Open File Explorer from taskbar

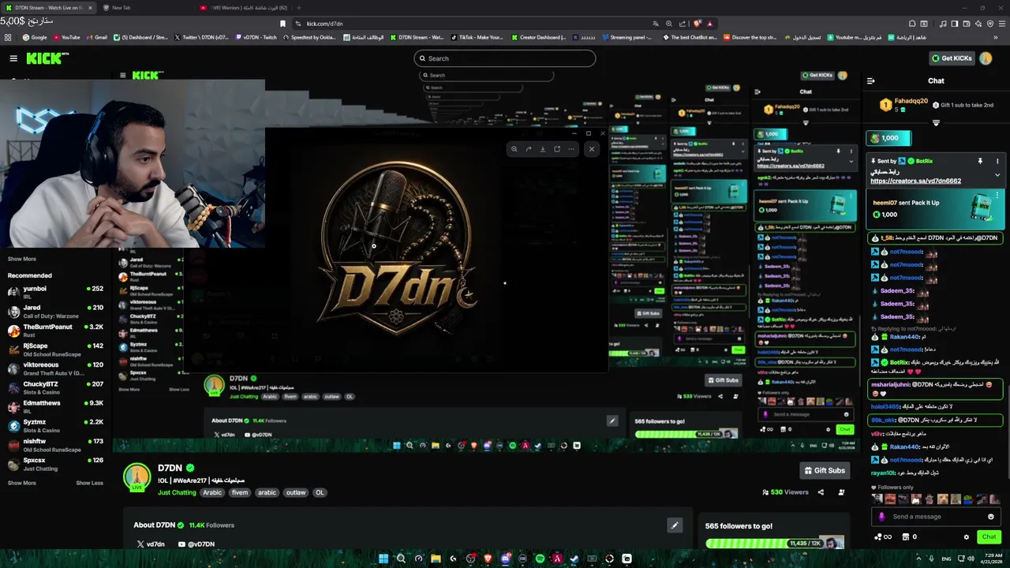click(x=436, y=559)
